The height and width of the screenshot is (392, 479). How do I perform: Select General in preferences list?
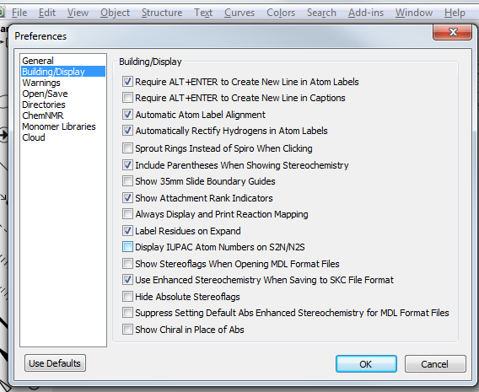[63, 61]
